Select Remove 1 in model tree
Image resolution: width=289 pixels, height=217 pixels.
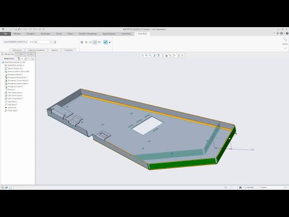click(11, 89)
